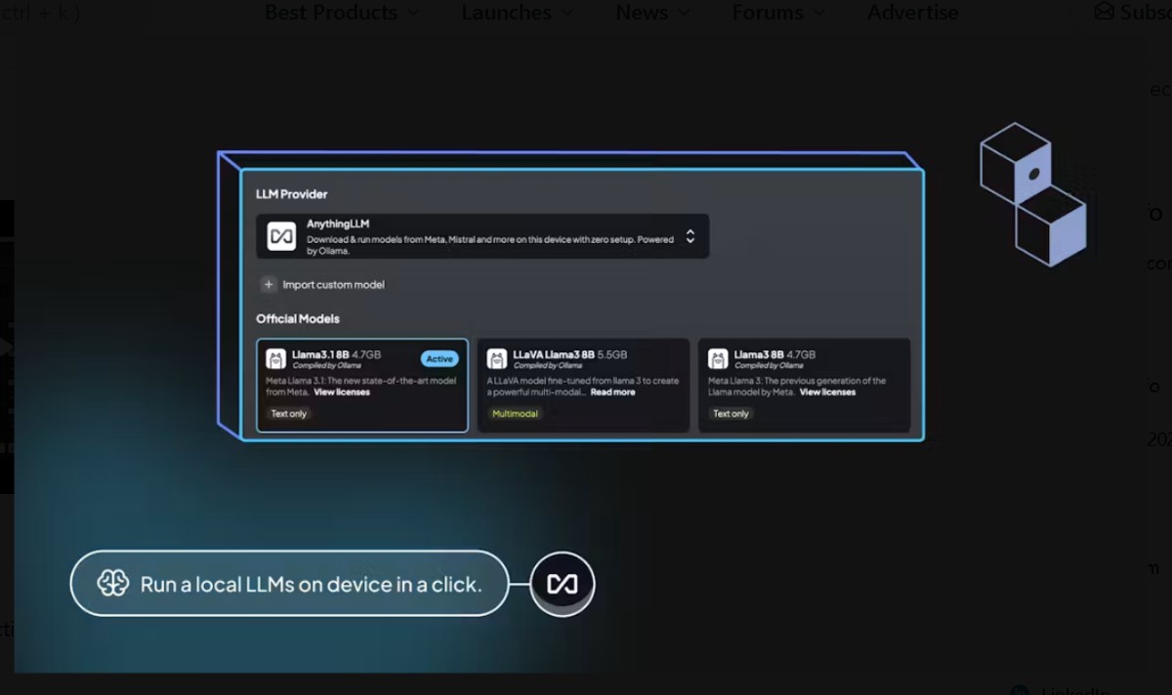1172x695 pixels.
Task: Open Read more on LLaVA Llama3 8B card
Action: 612,392
